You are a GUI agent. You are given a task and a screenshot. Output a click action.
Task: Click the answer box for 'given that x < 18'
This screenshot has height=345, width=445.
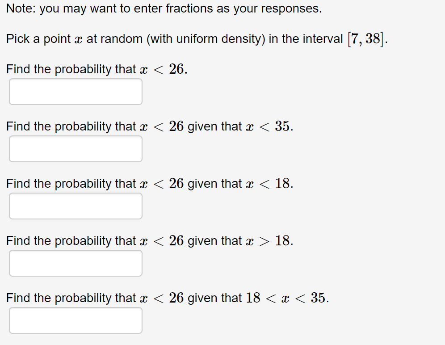coord(75,206)
